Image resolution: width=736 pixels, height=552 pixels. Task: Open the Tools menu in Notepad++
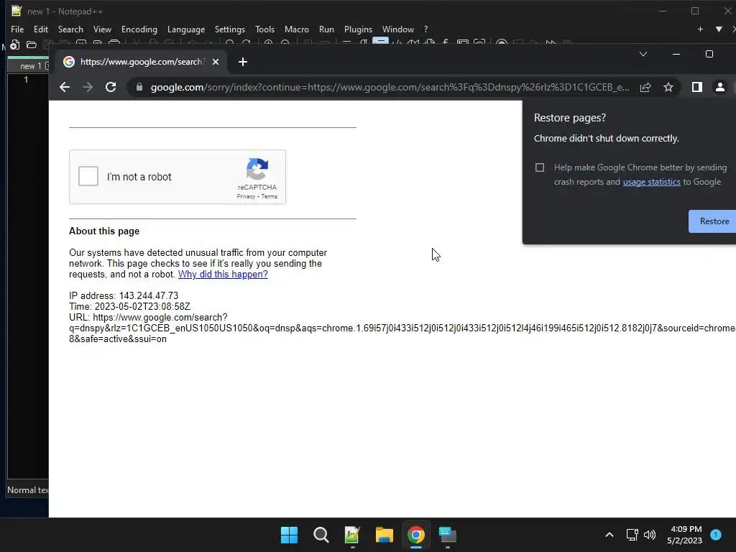coord(264,29)
